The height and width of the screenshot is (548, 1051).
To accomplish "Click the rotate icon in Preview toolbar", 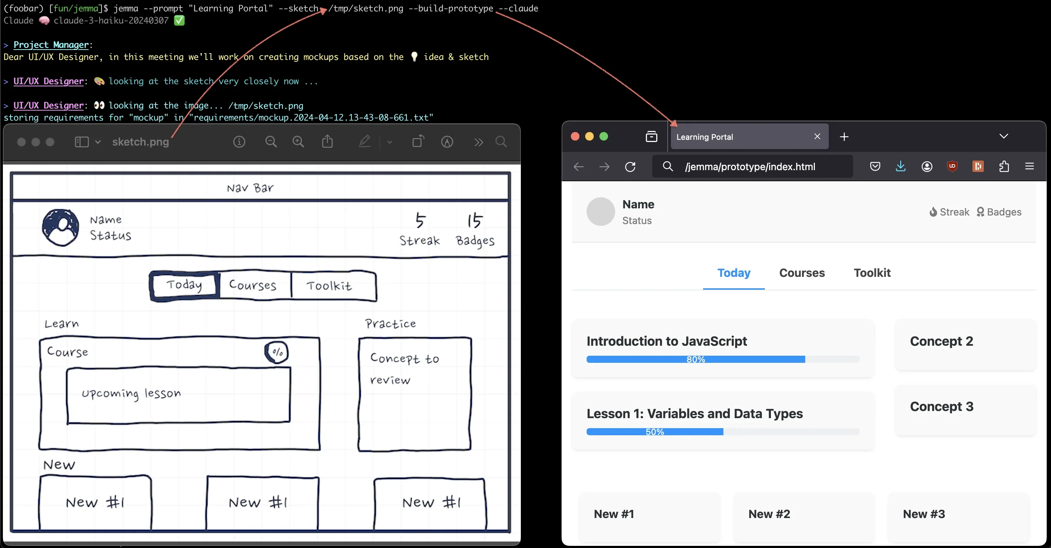I will [x=418, y=142].
